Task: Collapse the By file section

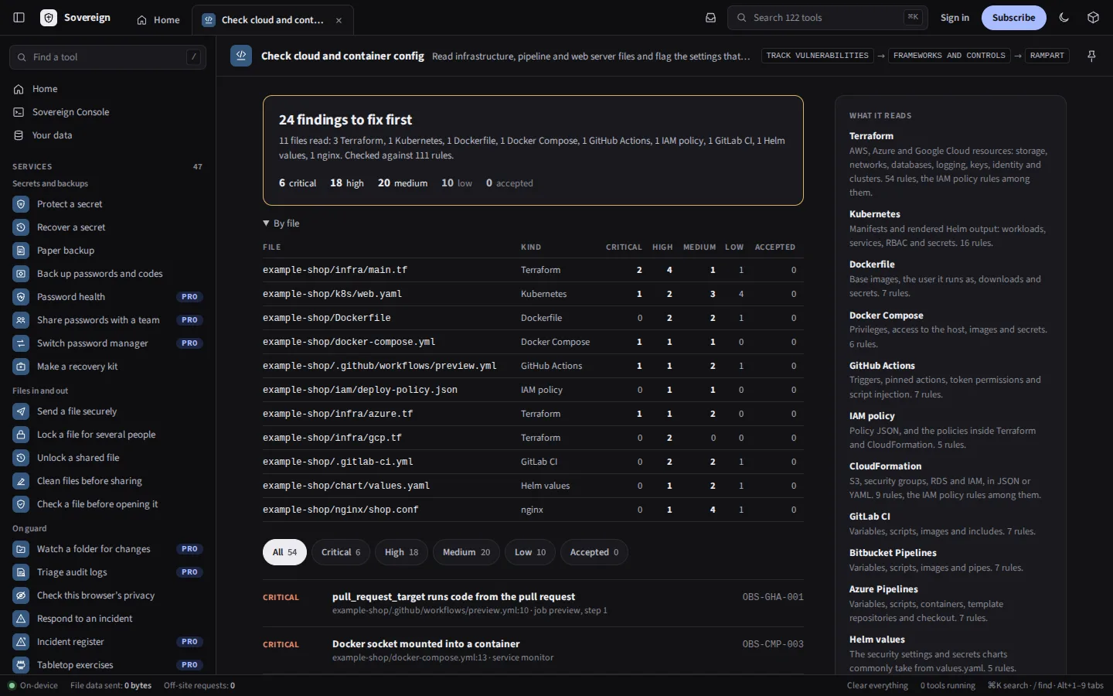Action: click(281, 223)
